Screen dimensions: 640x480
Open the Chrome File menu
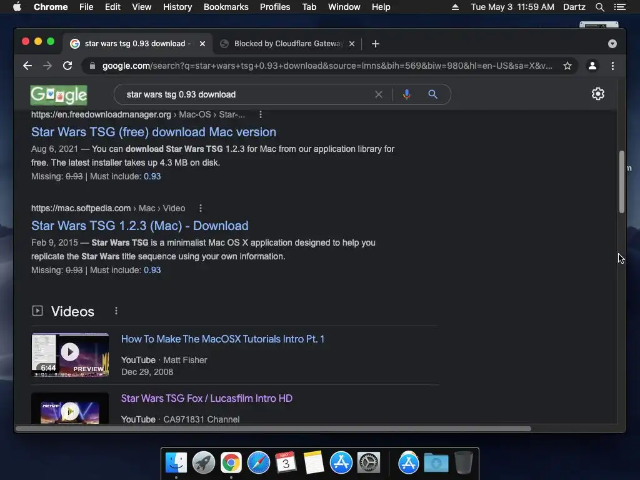tap(86, 7)
